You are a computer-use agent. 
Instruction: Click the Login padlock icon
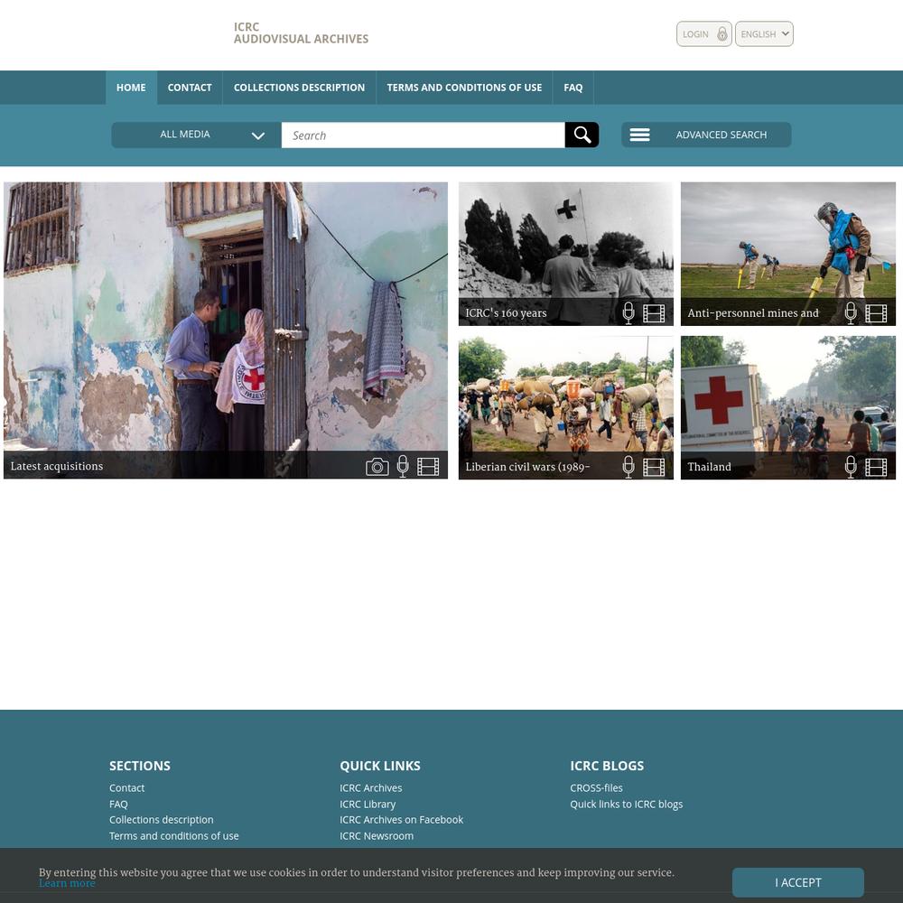point(722,34)
